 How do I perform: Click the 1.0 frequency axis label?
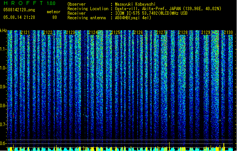coord(3,68)
